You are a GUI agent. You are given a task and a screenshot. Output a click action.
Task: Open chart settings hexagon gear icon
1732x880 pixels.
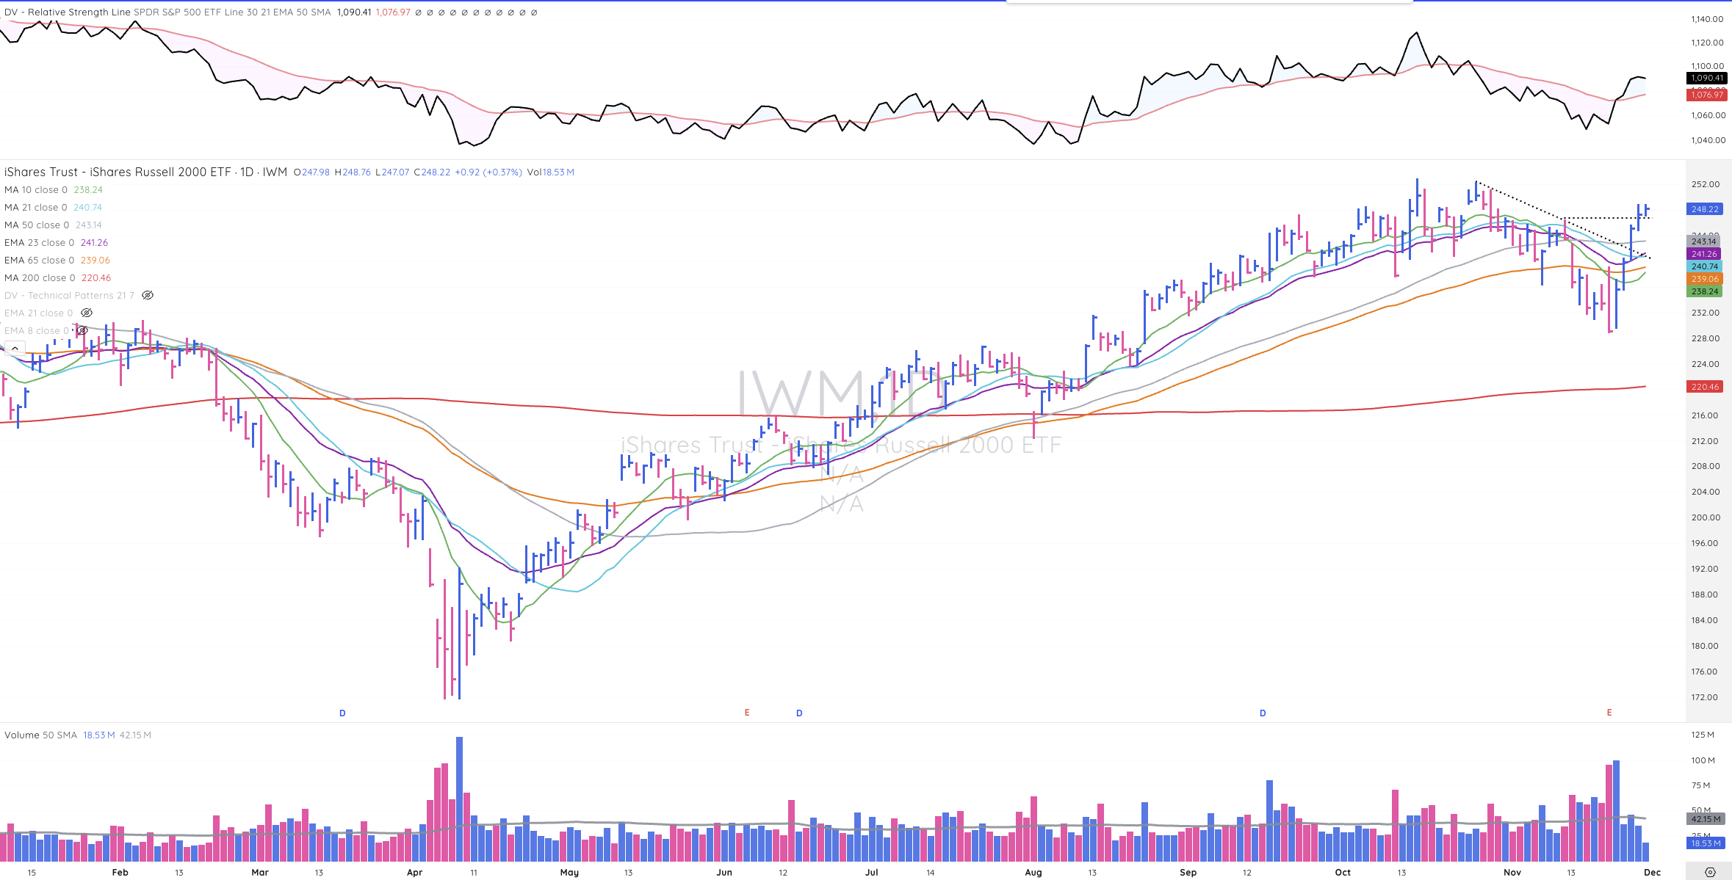[1710, 872]
